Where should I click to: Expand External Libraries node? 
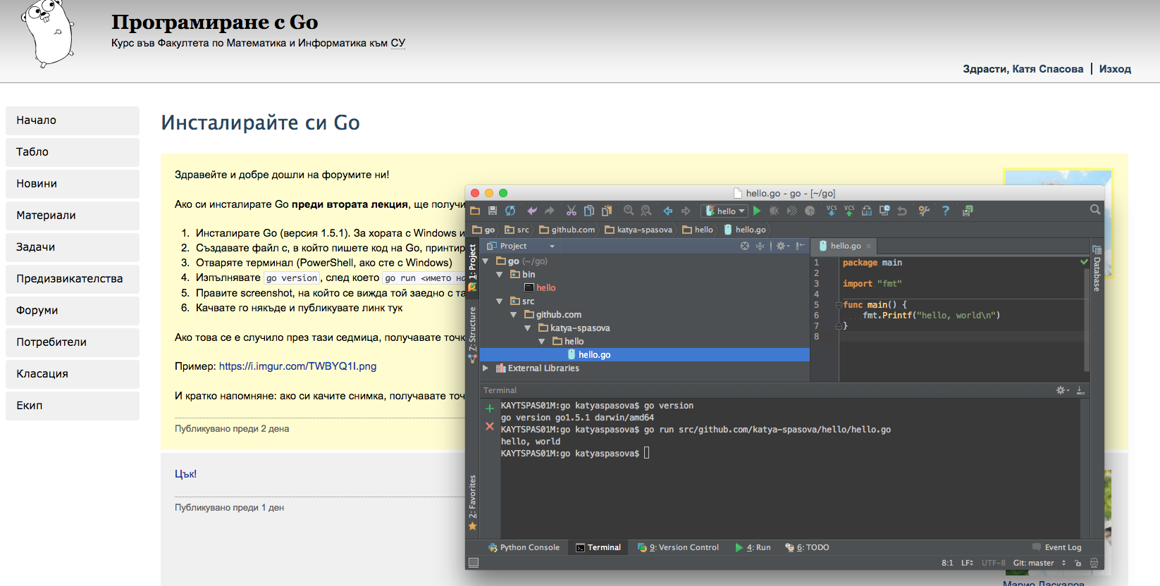tap(485, 368)
